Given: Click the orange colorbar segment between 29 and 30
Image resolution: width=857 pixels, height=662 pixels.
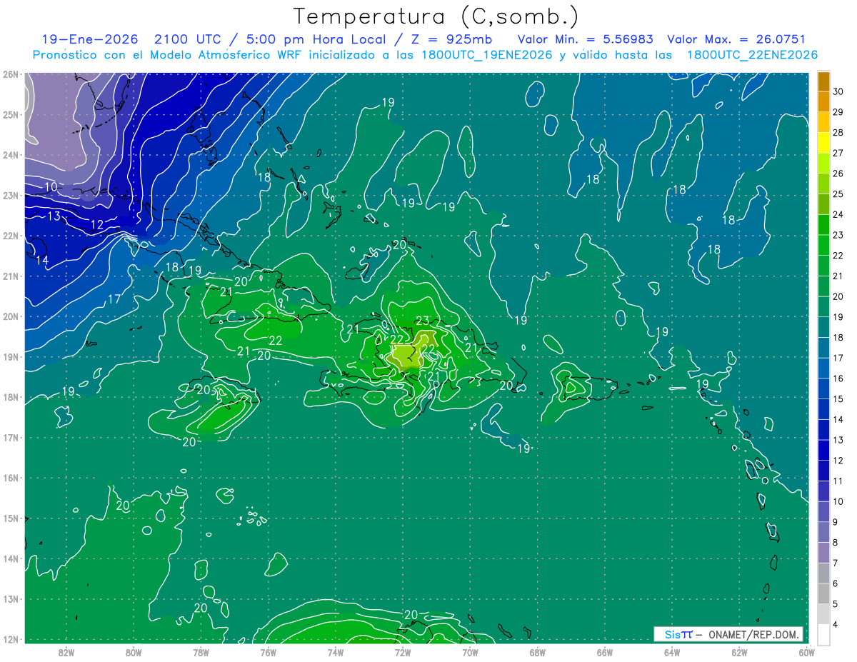Looking at the screenshot, I should click(823, 101).
